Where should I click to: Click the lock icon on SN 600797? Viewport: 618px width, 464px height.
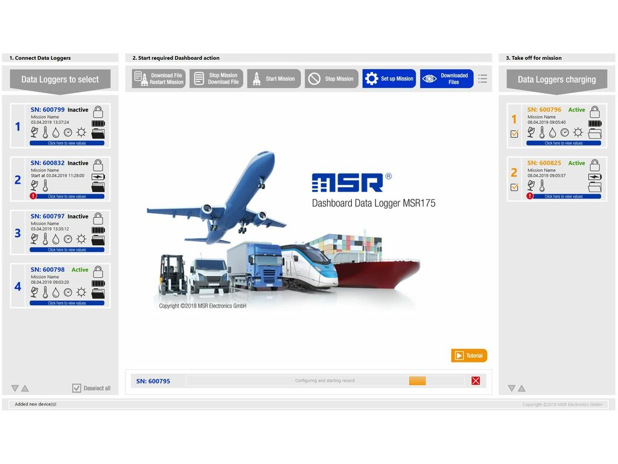tap(98, 218)
